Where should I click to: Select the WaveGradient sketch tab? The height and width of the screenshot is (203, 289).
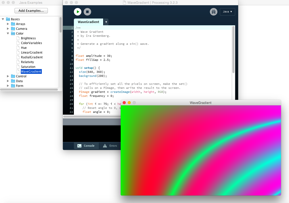pyautogui.click(x=88, y=22)
